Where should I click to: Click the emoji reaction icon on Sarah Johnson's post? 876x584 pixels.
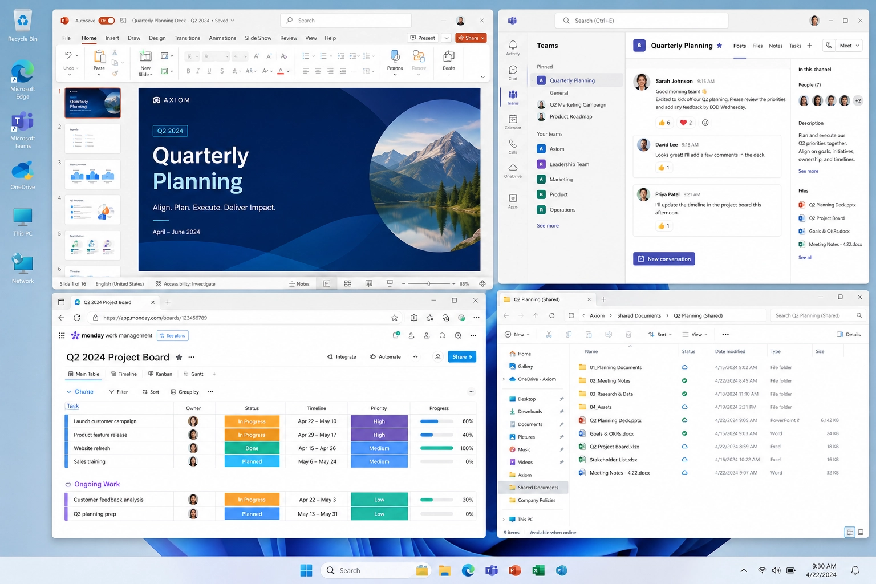click(705, 123)
